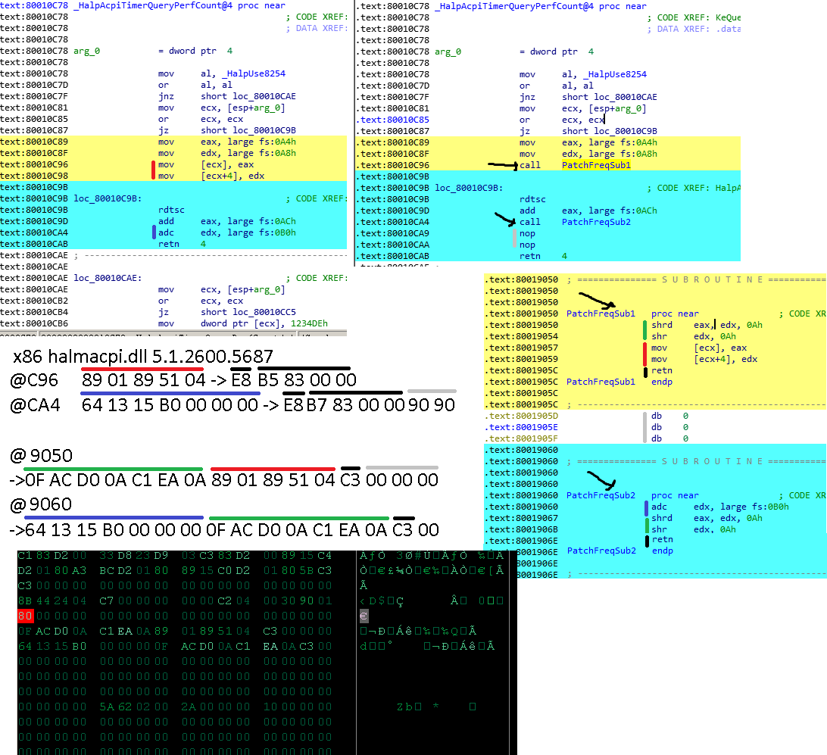Click hex bytes '0F AC D0 0A' in dump row
Image resolution: width=827 pixels, height=755 pixels.
click(x=51, y=631)
